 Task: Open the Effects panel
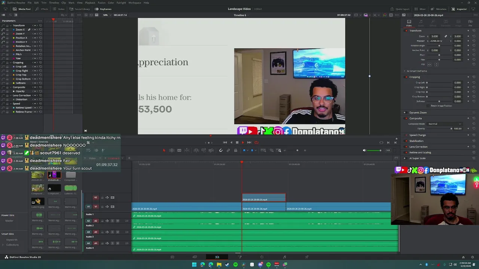tap(42, 9)
